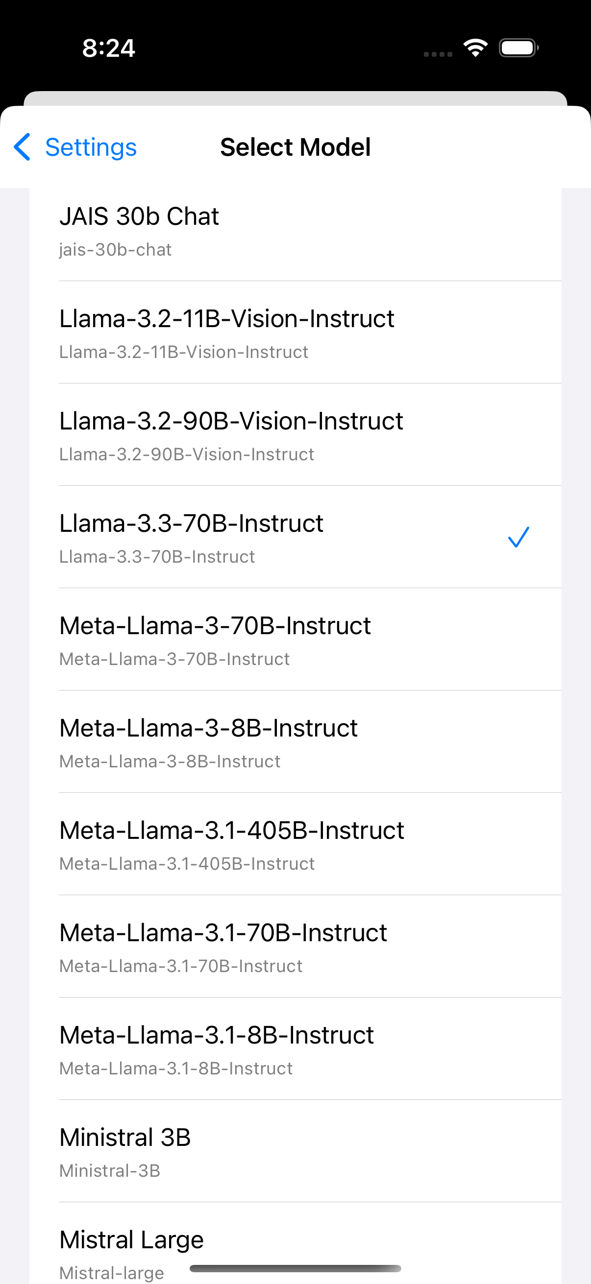Choose Llama-3.2-11B-Vision-Instruct model

[x=295, y=333]
